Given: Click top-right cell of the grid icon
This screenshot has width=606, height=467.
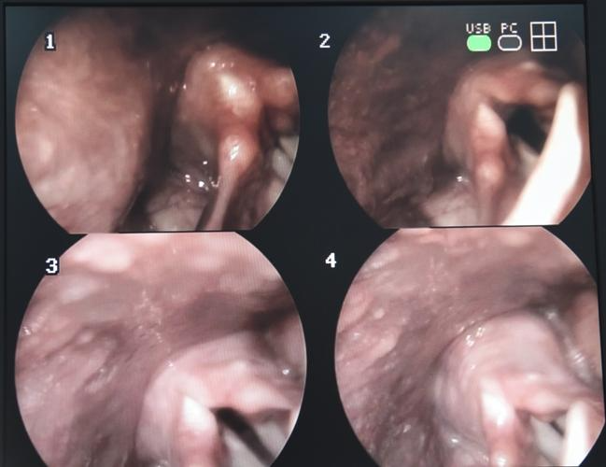Looking at the screenshot, I should (x=550, y=30).
